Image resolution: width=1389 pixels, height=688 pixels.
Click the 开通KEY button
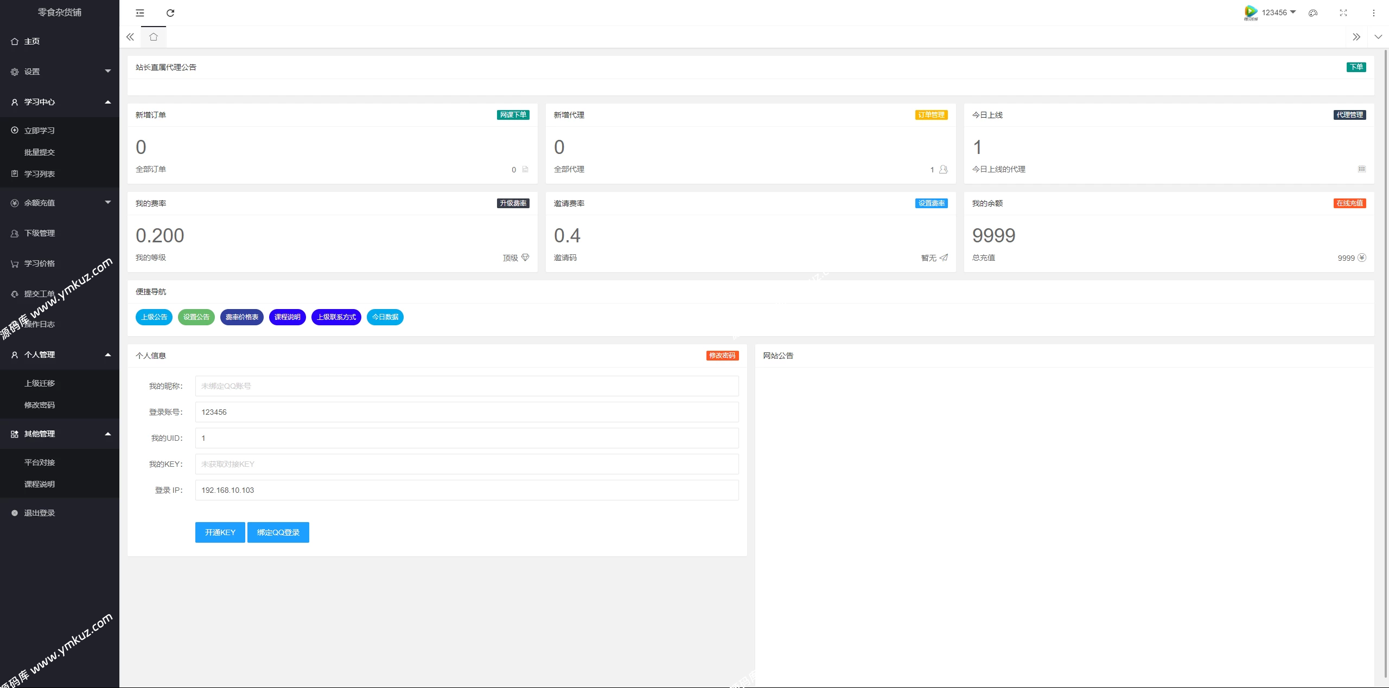[x=220, y=532]
